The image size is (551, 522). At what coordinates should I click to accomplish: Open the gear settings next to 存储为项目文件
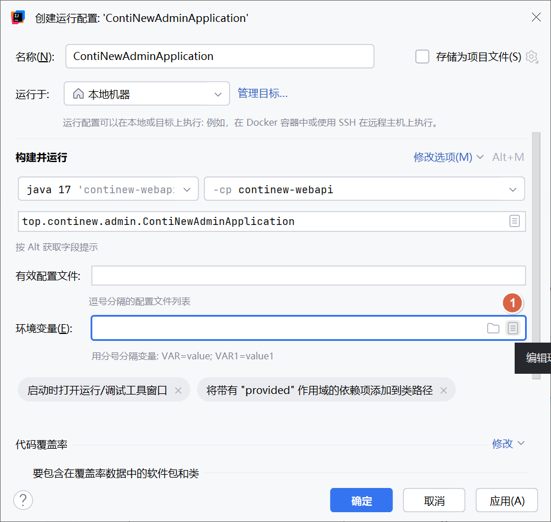pos(531,57)
